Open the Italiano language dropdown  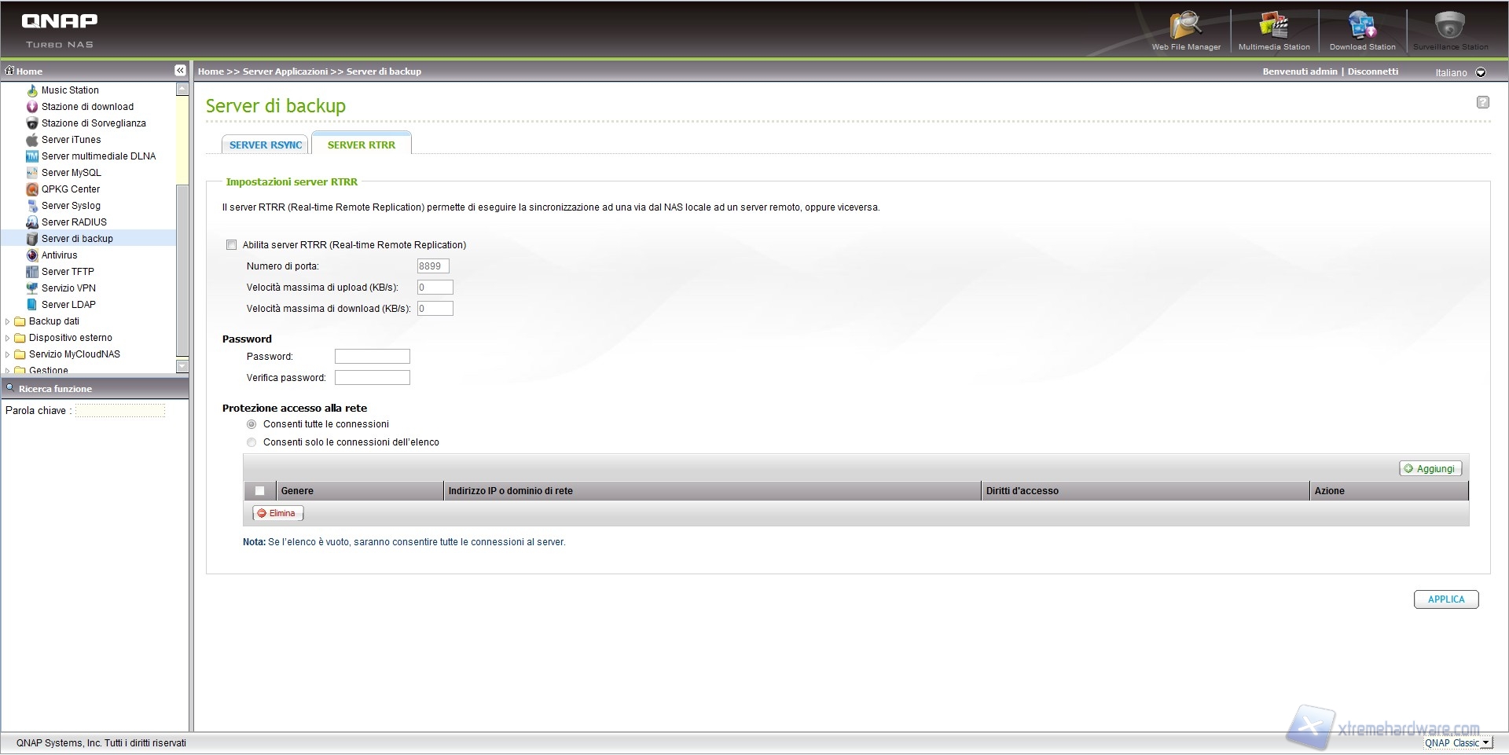coord(1481,72)
